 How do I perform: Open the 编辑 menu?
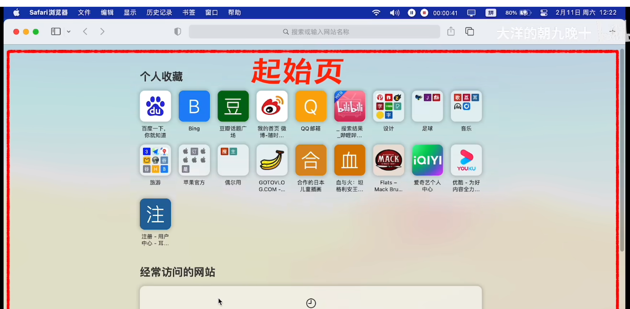click(107, 13)
